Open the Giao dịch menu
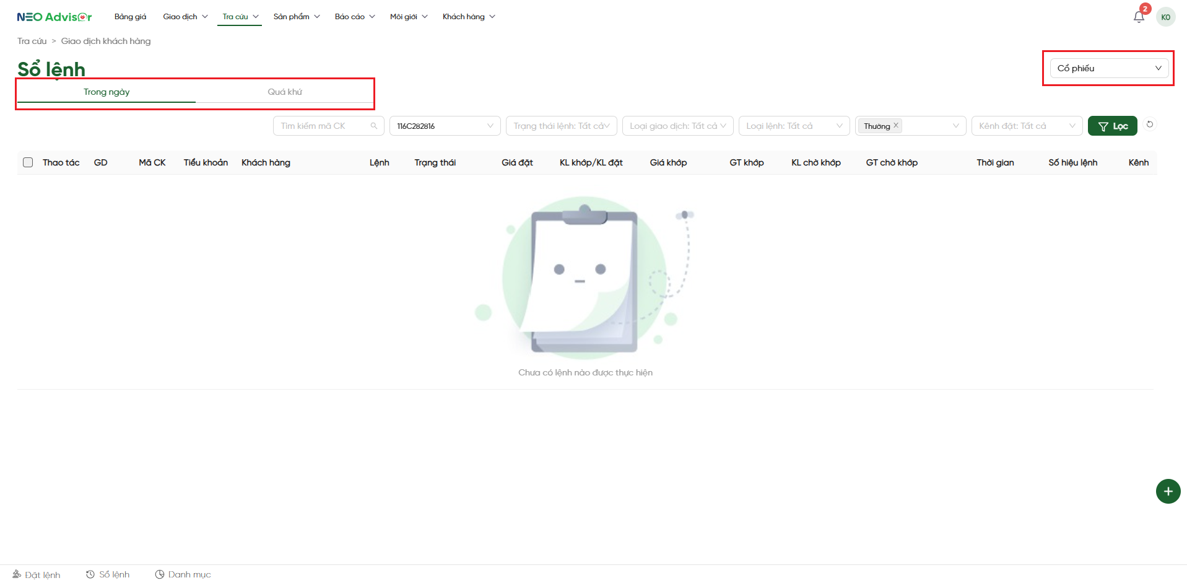 click(x=185, y=17)
